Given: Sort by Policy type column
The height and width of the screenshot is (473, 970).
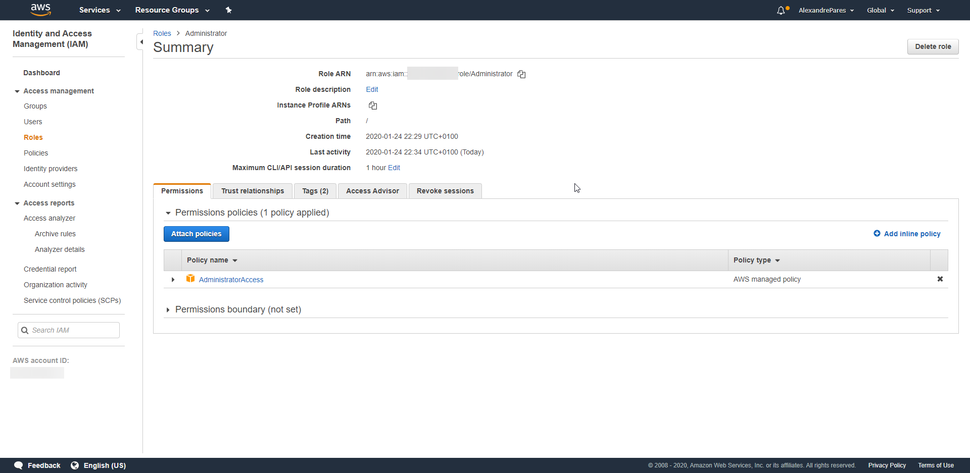Looking at the screenshot, I should click(x=756, y=260).
